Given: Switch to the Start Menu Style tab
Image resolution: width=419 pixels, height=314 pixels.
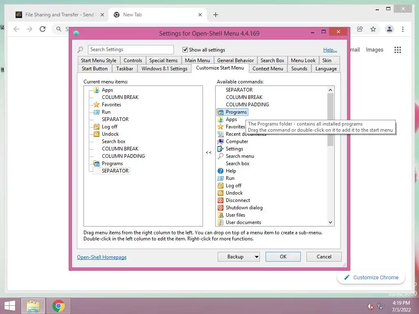Looking at the screenshot, I should pyautogui.click(x=99, y=61).
